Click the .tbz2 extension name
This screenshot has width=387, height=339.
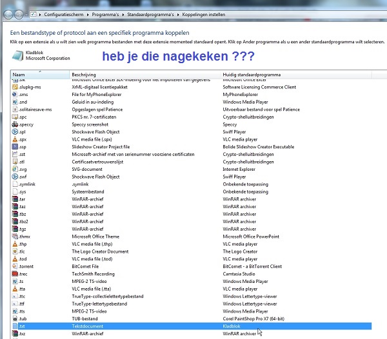pos(23,222)
